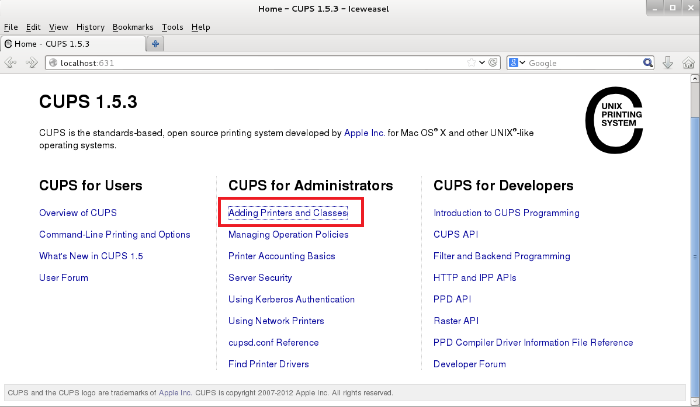Maximize the Iceweasel window
Image resolution: width=700 pixels, height=407 pixels.
[673, 8]
